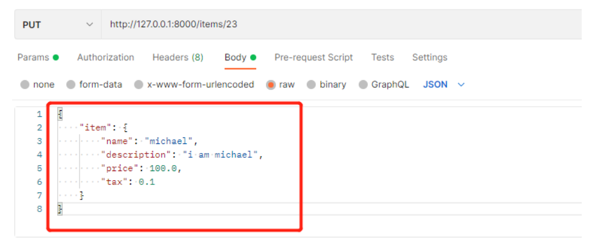Open the Headers (8) tab
The height and width of the screenshot is (241, 598).
[178, 57]
